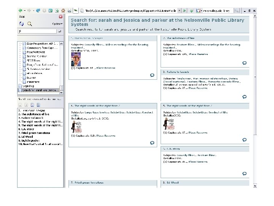Viewport: 274px width, 206px height.
Task: Open the Forward history dropdown arrow
Action: tap(33, 11)
